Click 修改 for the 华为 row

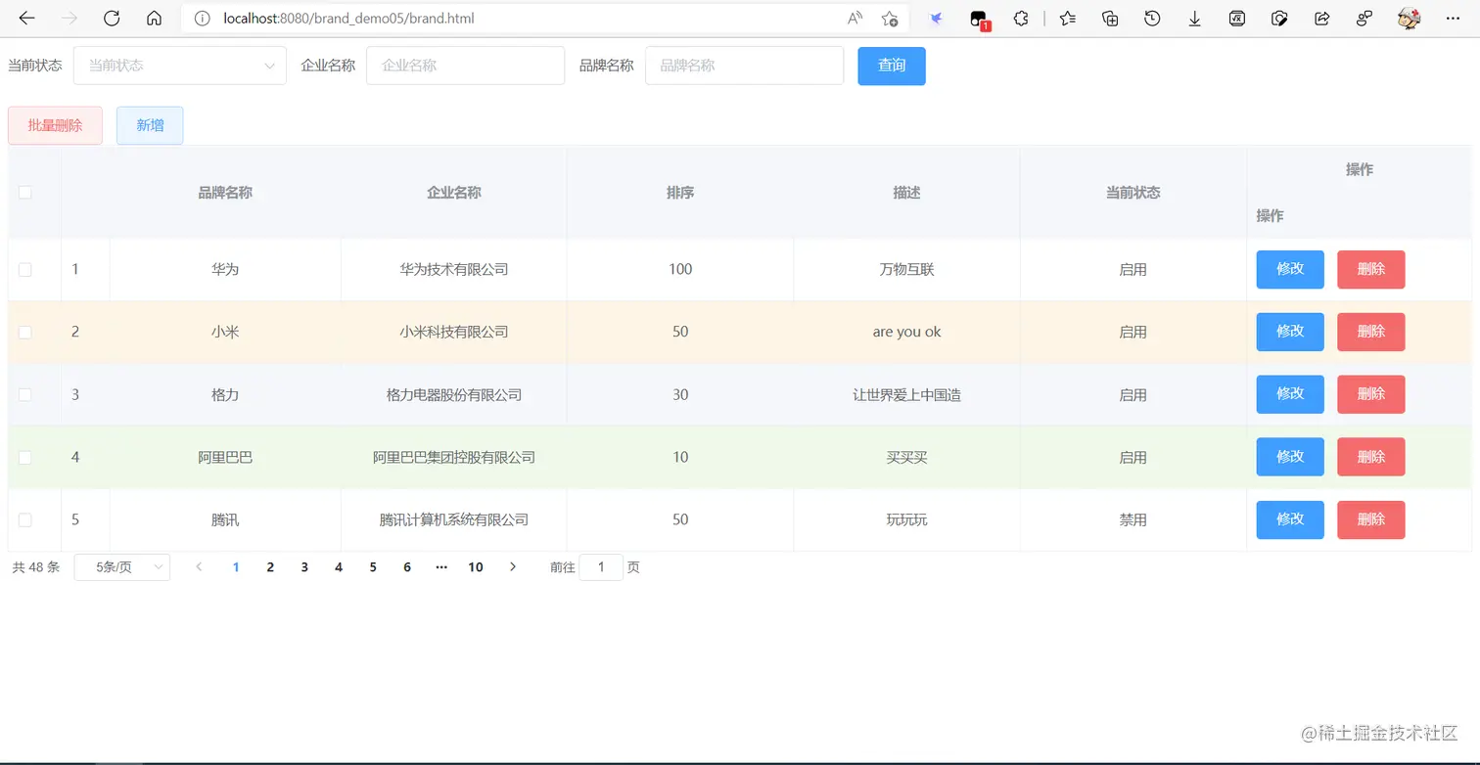click(x=1290, y=269)
